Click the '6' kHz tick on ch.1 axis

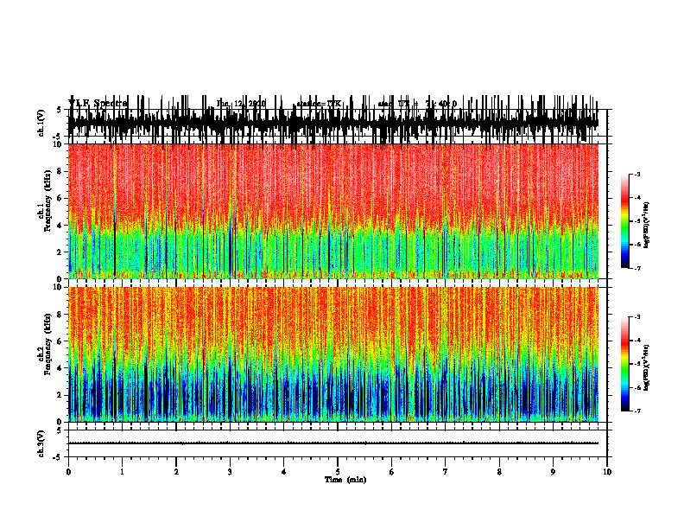tap(60, 198)
